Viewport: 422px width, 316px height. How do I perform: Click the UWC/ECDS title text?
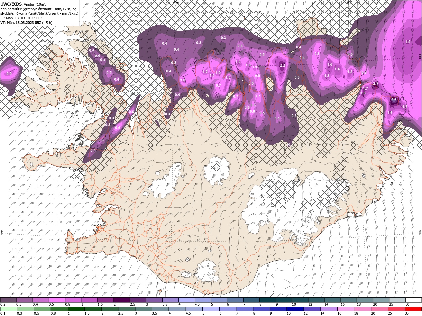(x=11, y=4)
